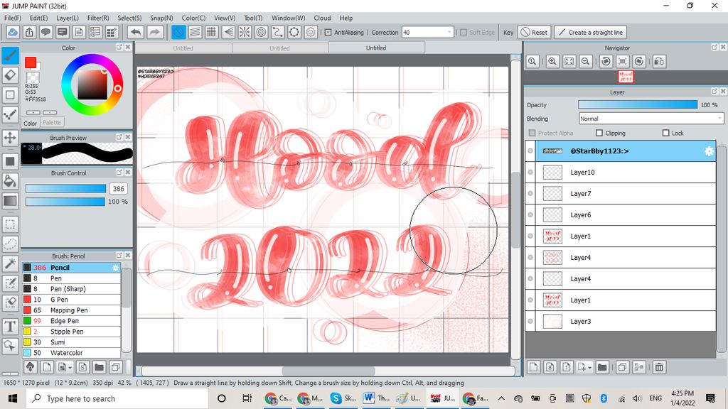Toggle the AntiAliasing checkbox

(328, 33)
